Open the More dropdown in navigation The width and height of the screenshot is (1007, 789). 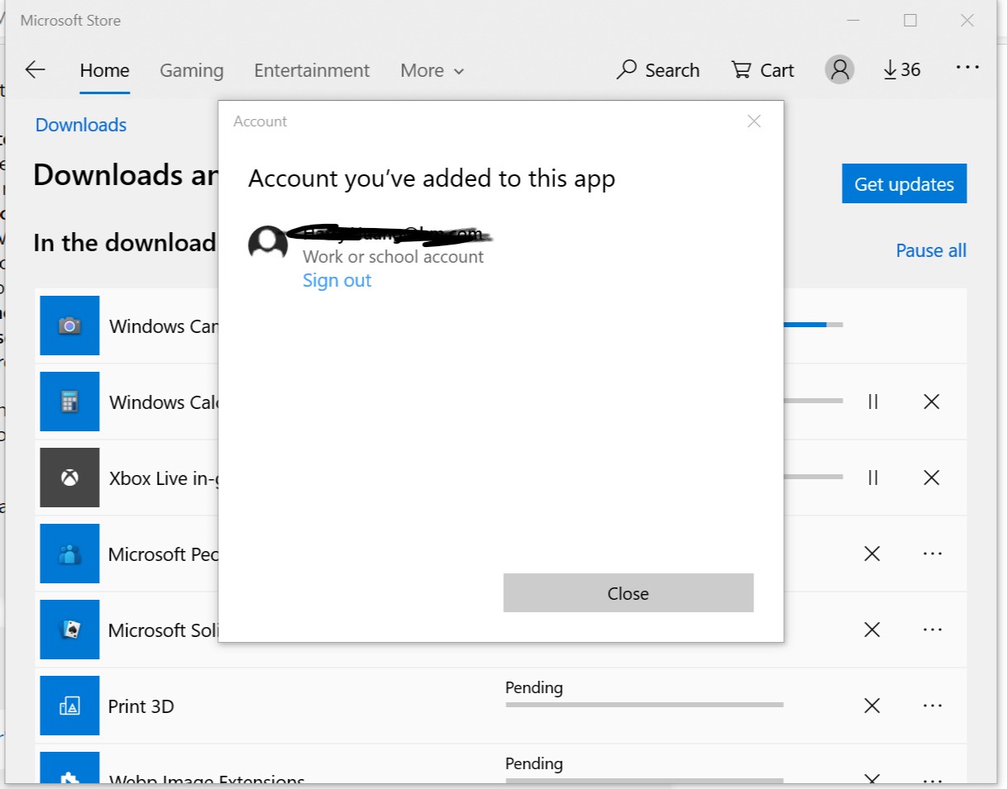(430, 70)
